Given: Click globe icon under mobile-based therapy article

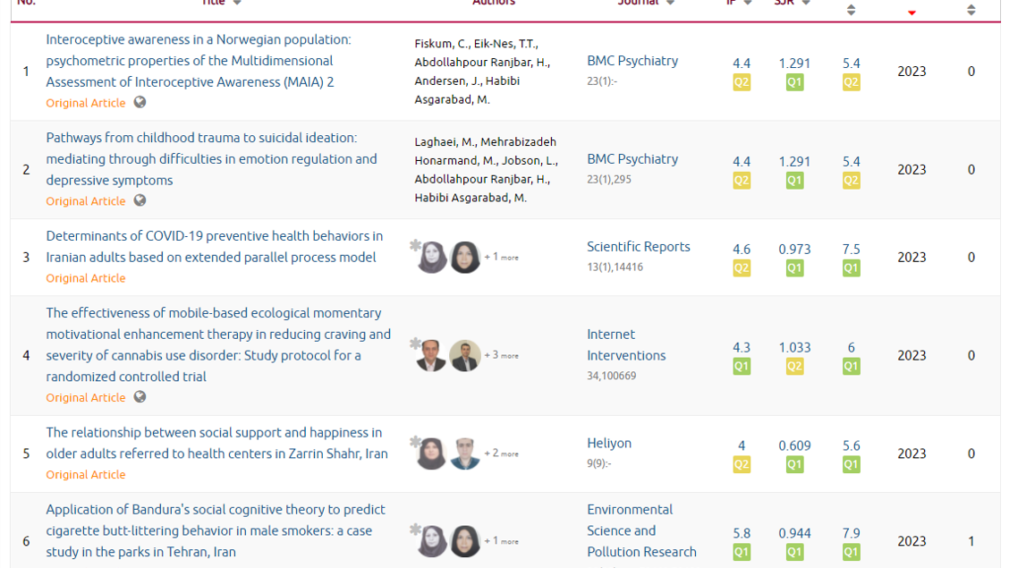Looking at the screenshot, I should click(140, 397).
